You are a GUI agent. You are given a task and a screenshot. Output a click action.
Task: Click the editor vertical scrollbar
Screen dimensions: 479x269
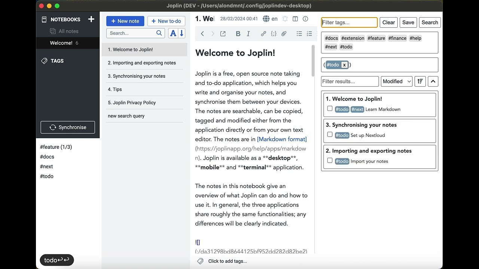(x=313, y=61)
